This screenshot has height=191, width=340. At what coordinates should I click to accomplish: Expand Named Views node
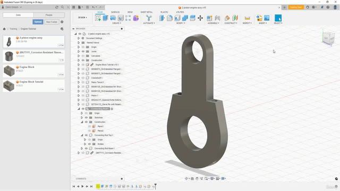tap(79, 42)
